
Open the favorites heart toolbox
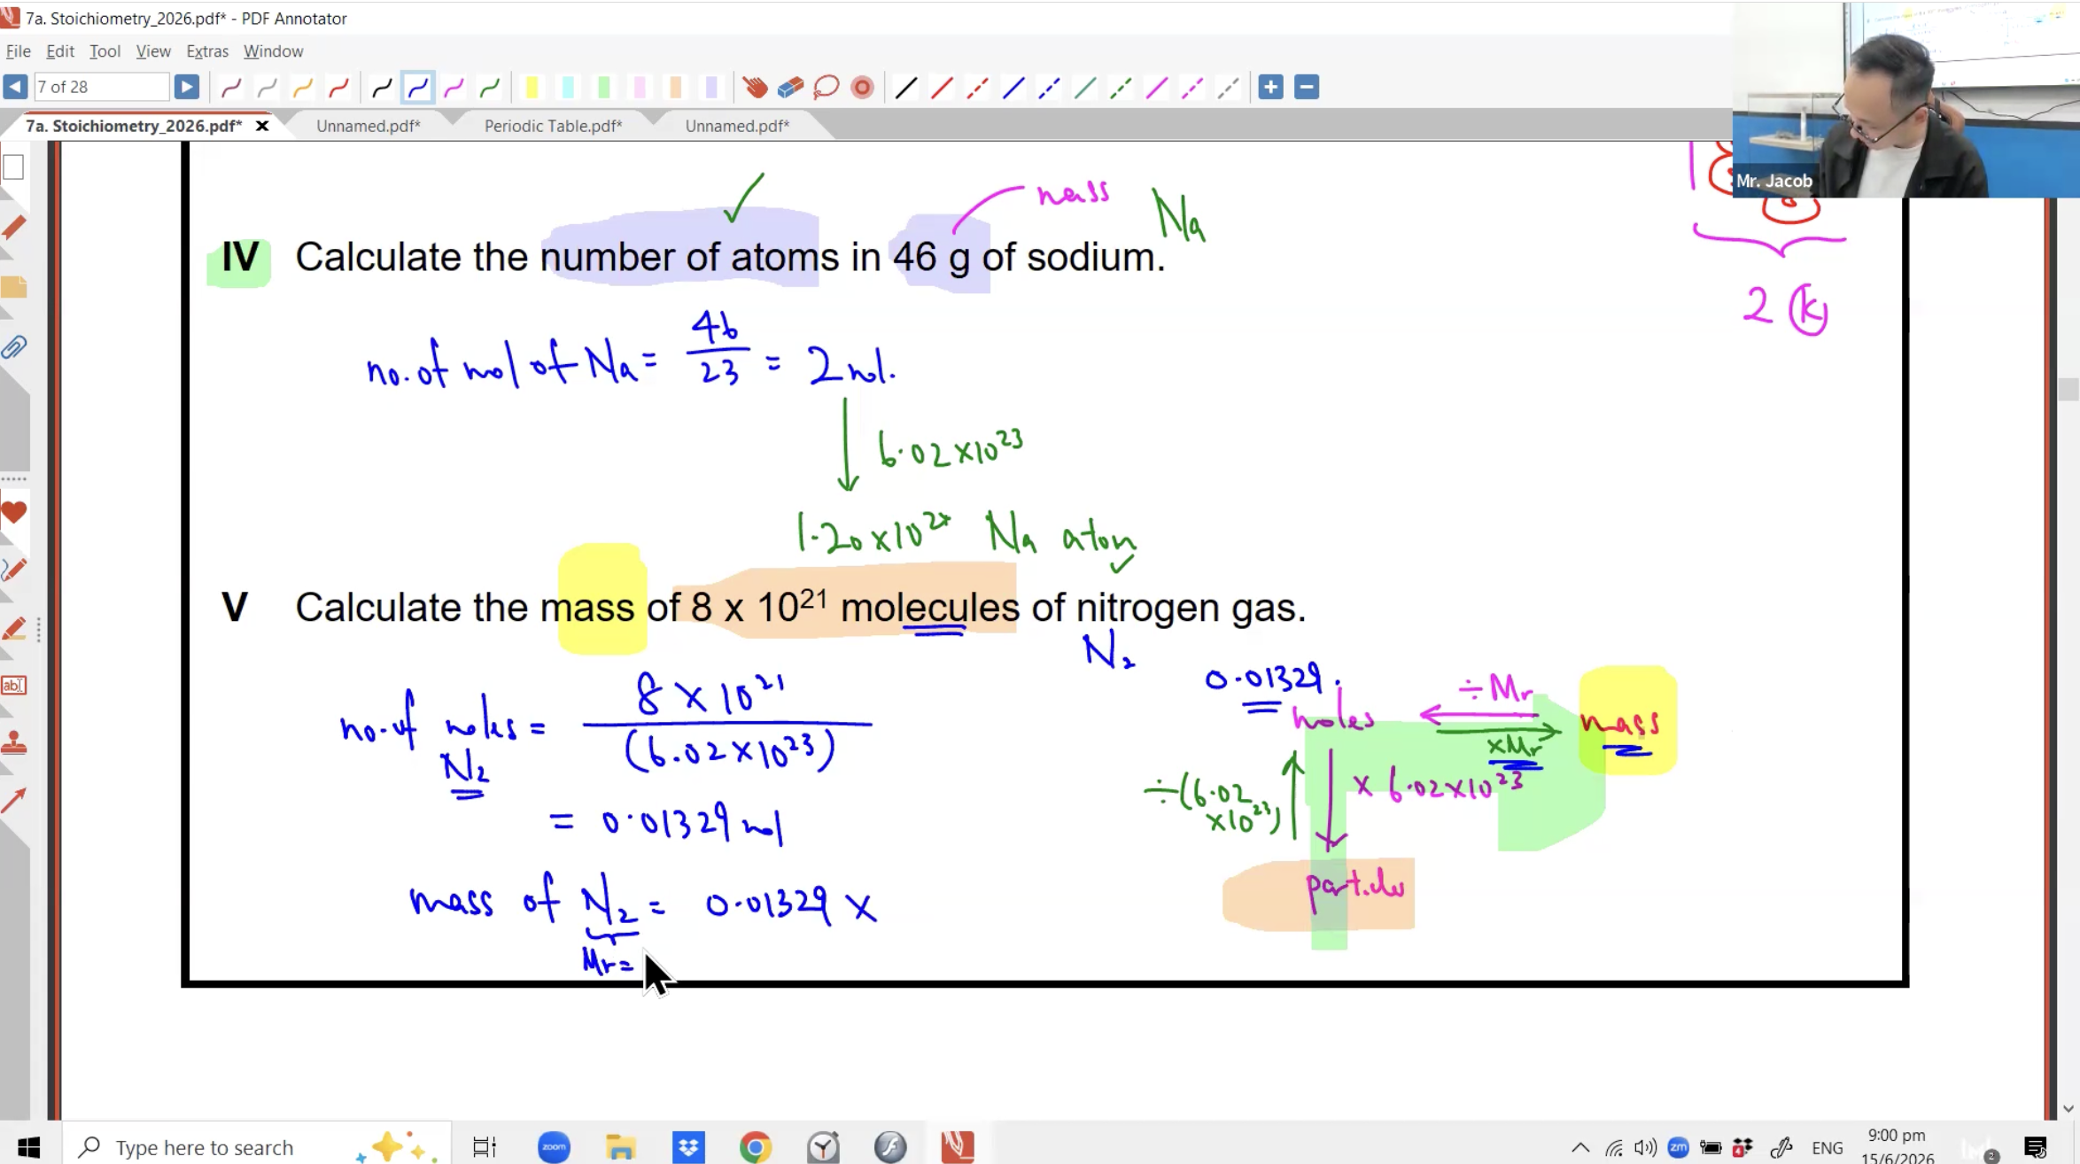tap(13, 511)
